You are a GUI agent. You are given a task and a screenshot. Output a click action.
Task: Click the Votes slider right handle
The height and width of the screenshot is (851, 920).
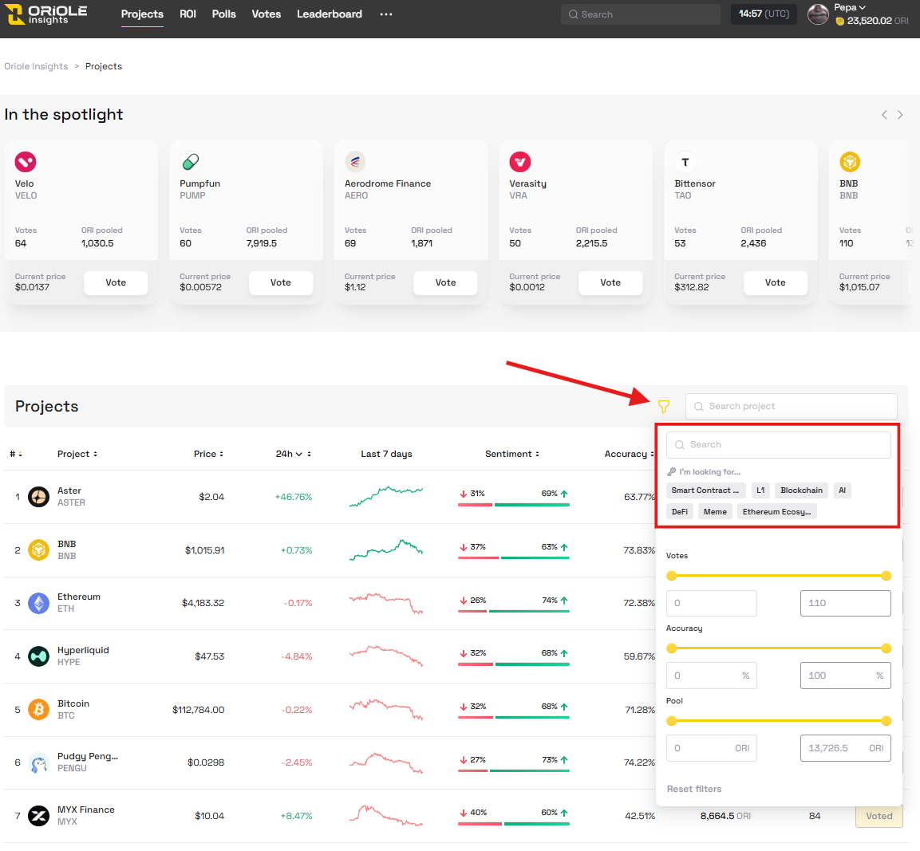(x=886, y=576)
